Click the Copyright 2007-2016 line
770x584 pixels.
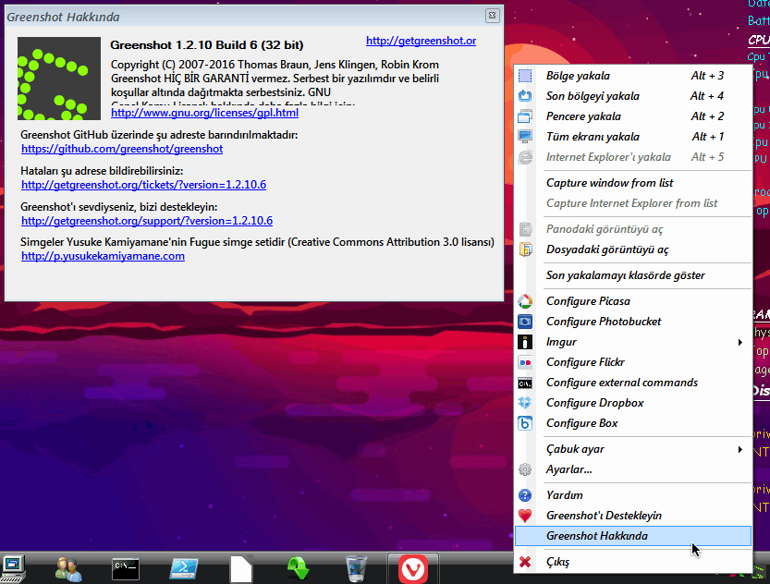point(275,65)
